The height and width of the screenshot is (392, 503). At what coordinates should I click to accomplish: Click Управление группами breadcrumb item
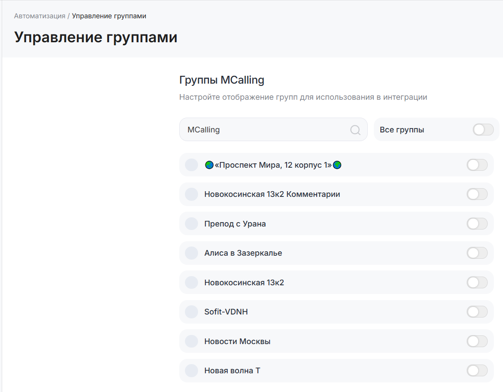tap(109, 16)
